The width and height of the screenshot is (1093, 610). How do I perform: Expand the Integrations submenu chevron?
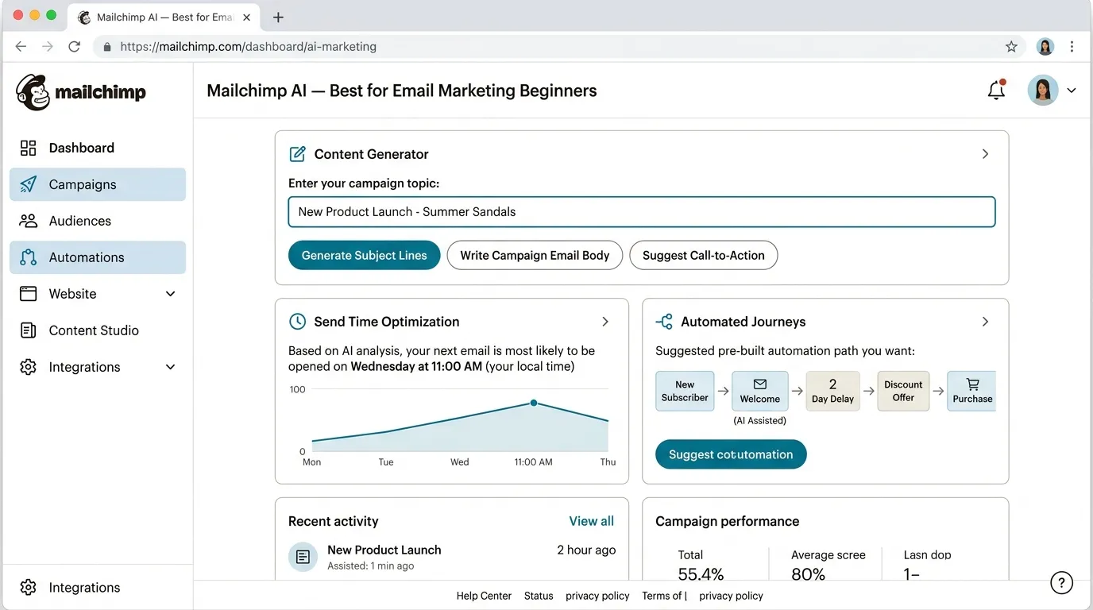(x=170, y=367)
